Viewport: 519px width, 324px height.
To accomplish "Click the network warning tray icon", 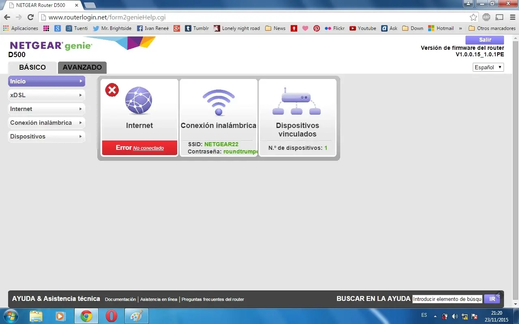I will point(464,316).
